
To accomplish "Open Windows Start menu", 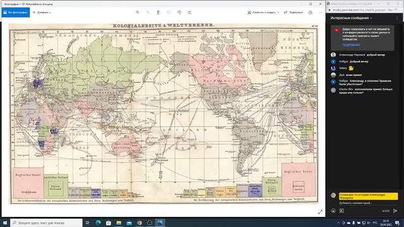I will 5,223.
